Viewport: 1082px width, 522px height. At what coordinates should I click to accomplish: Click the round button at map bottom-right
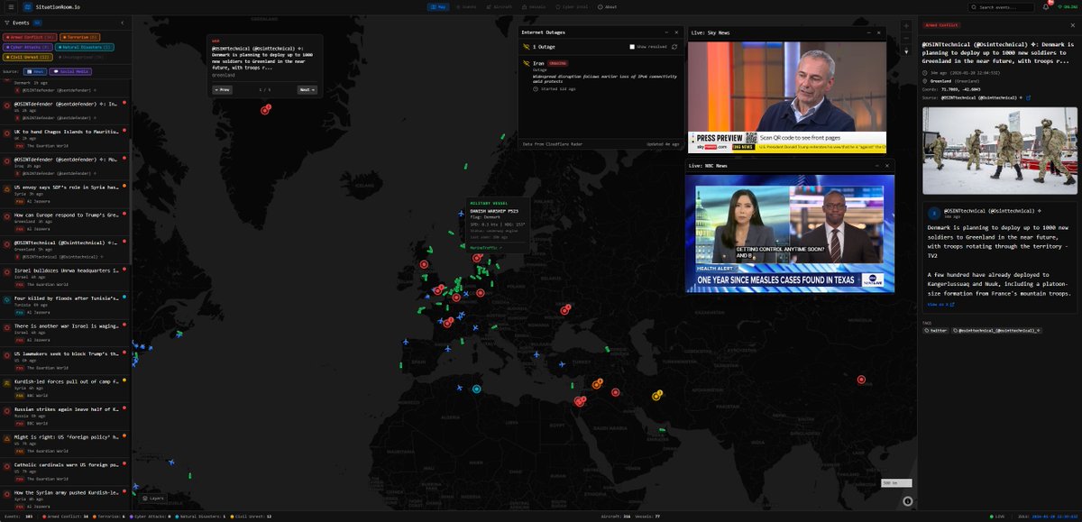907,501
